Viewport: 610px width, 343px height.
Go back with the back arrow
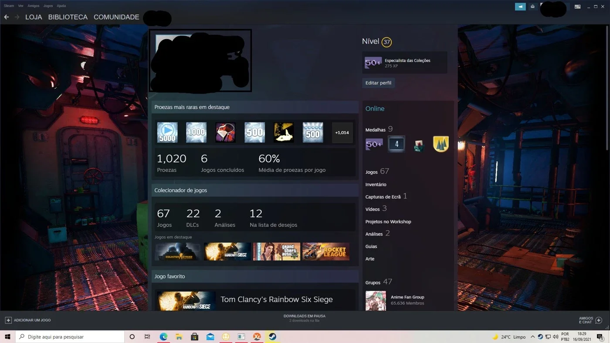point(6,17)
